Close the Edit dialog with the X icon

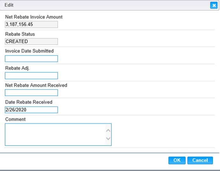pyautogui.click(x=214, y=5)
